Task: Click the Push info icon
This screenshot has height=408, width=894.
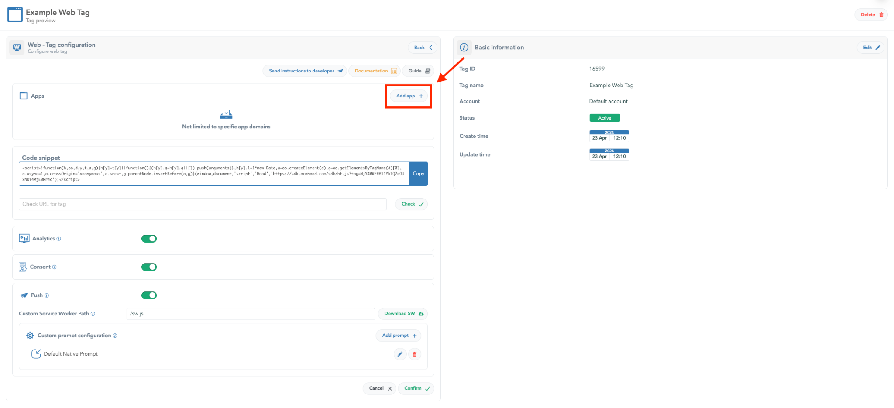Action: pos(47,295)
